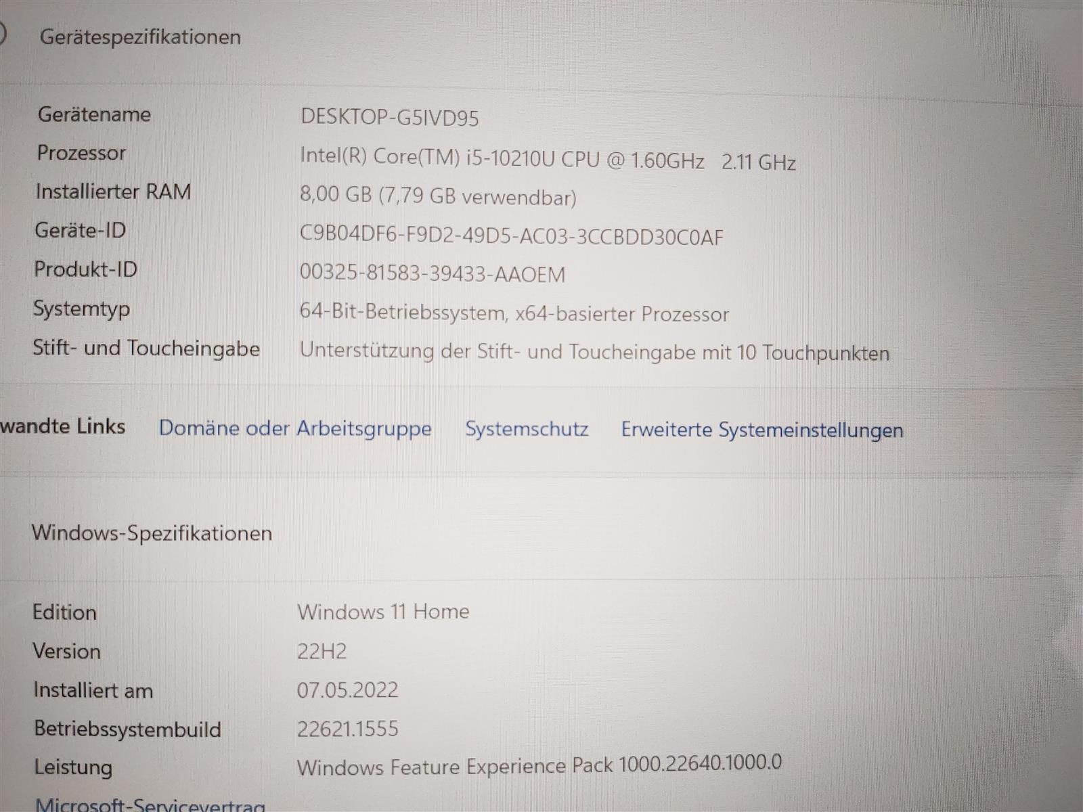This screenshot has width=1083, height=812.
Task: Open the Domäne oder Arbeitsgruppe link
Action: (294, 428)
